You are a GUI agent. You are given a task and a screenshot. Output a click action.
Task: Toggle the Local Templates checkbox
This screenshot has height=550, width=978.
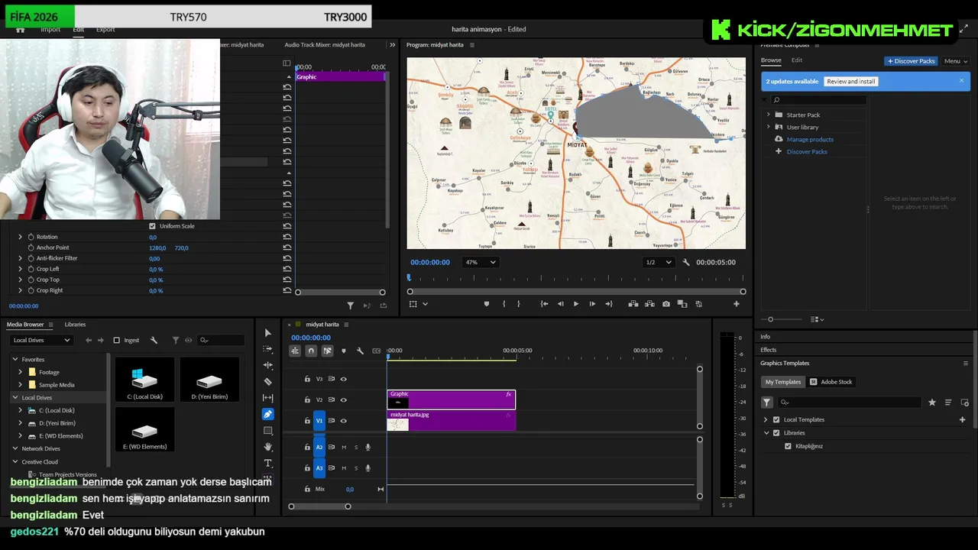click(x=776, y=419)
